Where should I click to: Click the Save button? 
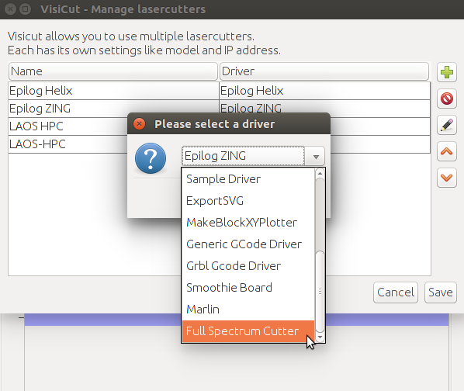(440, 292)
